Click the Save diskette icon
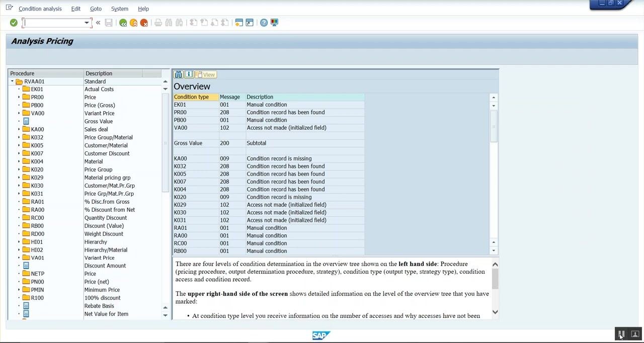Image resolution: width=644 pixels, height=343 pixels. click(109, 23)
